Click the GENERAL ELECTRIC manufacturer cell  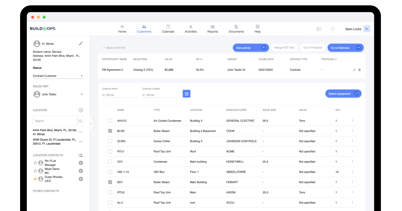240,121
